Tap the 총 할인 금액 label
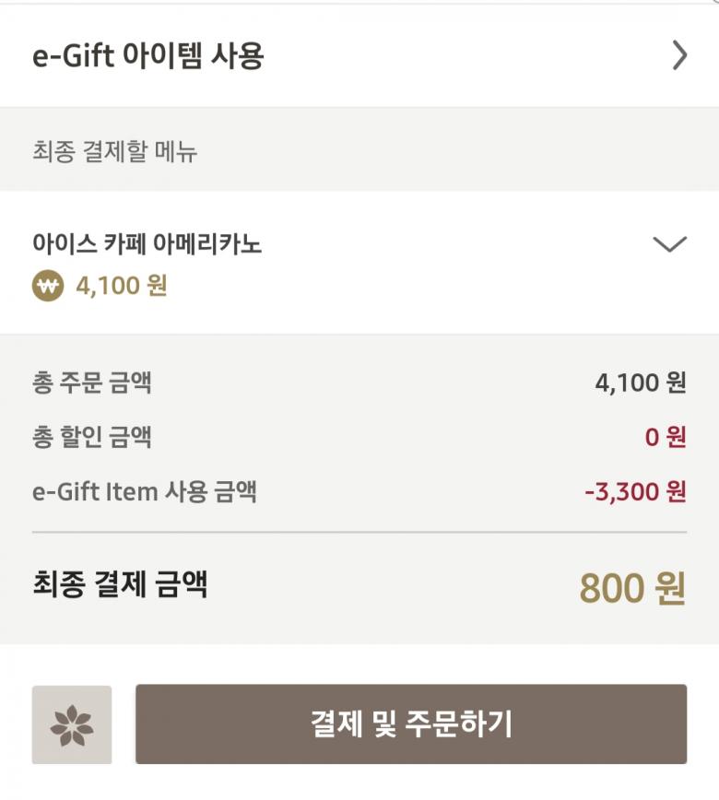 [x=92, y=437]
